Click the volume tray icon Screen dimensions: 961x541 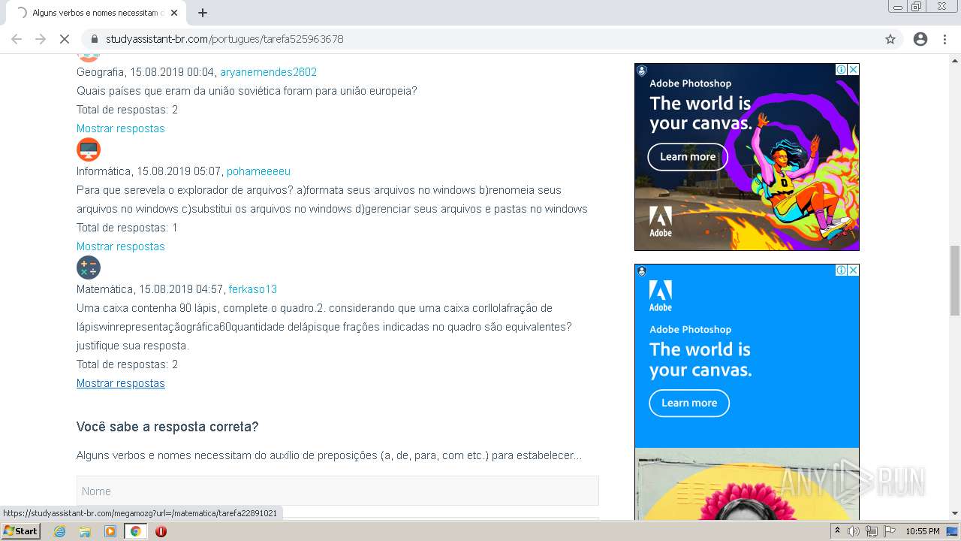[854, 531]
